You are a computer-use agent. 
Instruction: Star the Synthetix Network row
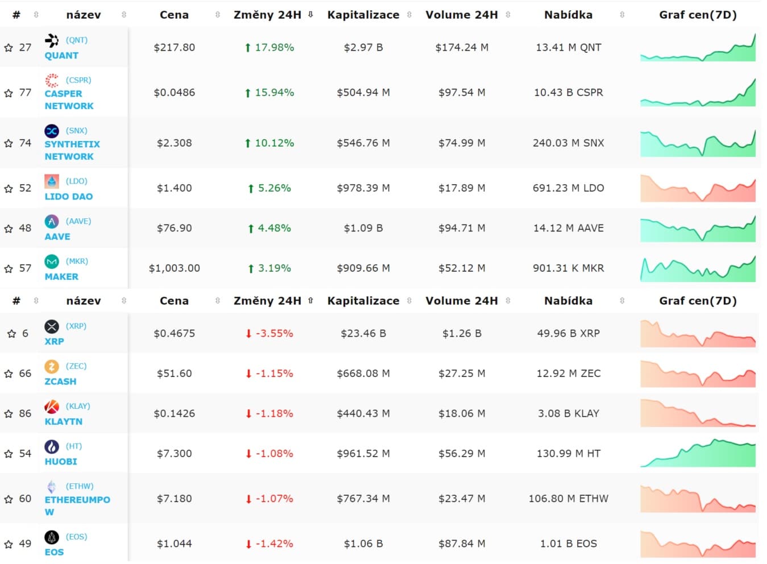9,143
